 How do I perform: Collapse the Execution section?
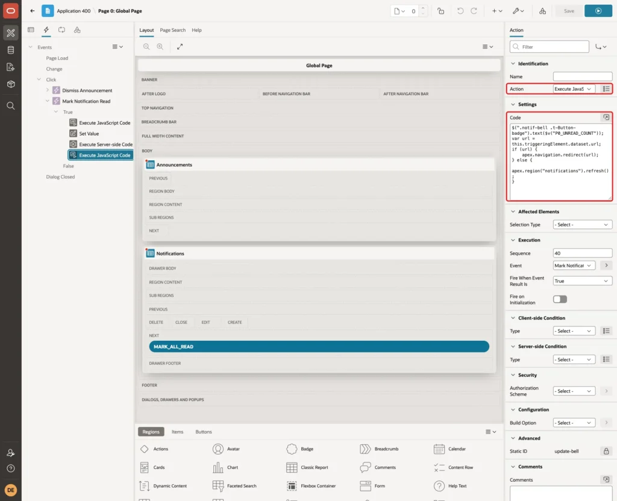pos(513,240)
